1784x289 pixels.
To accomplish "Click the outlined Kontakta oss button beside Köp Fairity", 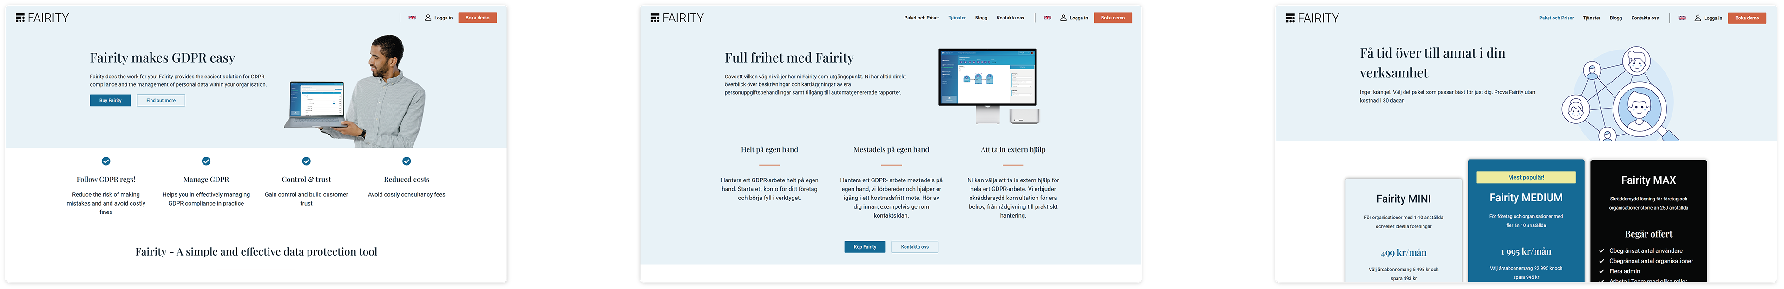I will pos(915,247).
